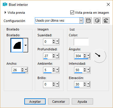The image size is (113, 108).
Task: Decrease Elevación with the down arrow
Action: (85, 85)
